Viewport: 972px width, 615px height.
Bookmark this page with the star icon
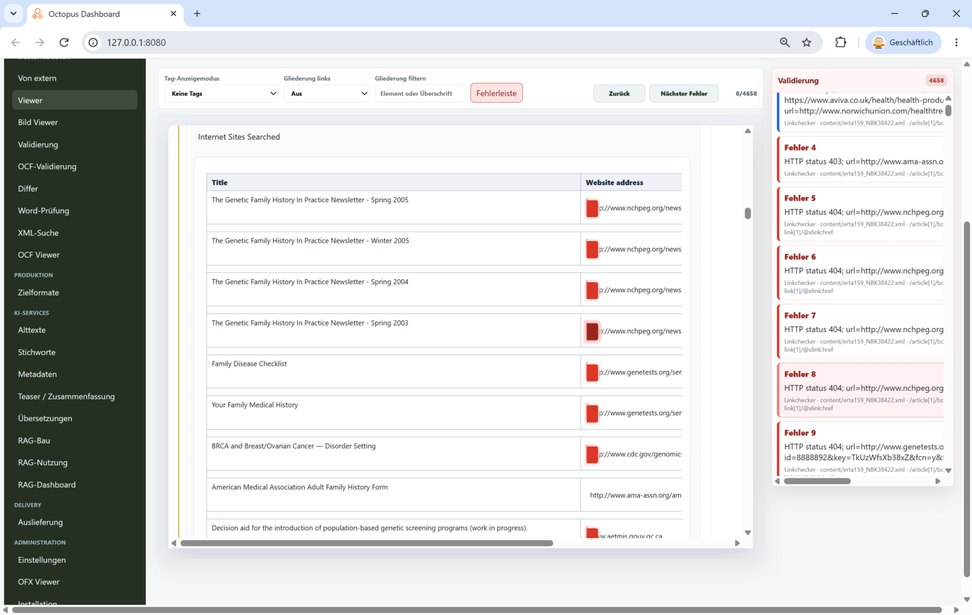[x=807, y=43]
